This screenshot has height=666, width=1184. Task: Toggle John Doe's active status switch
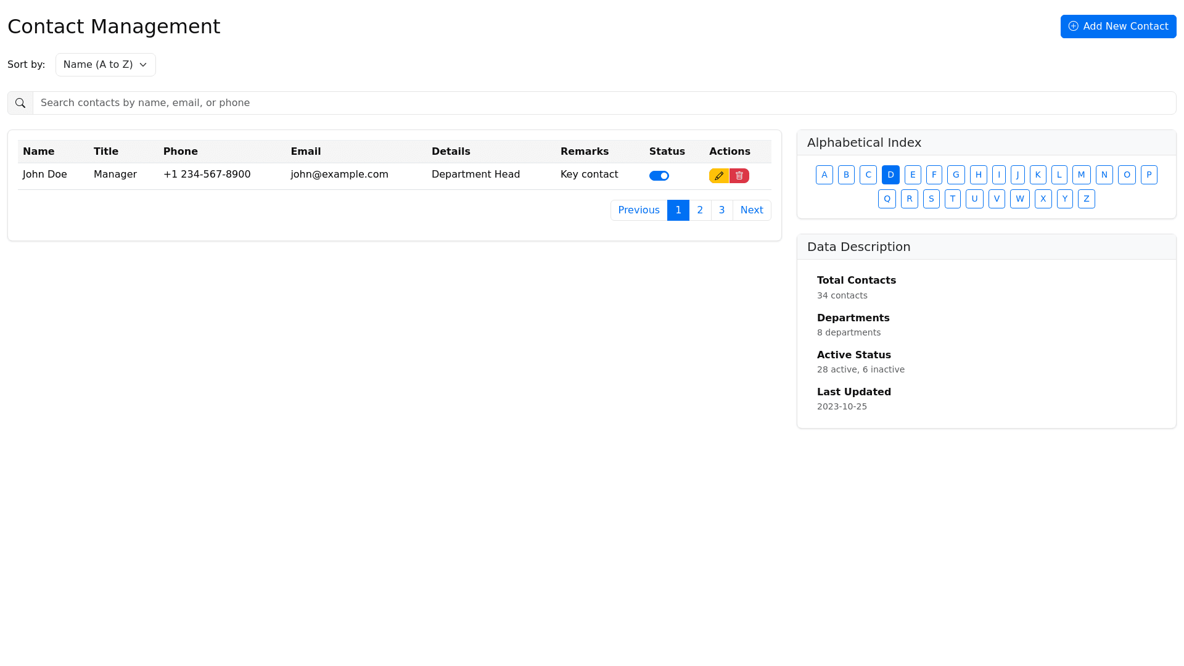click(x=659, y=176)
